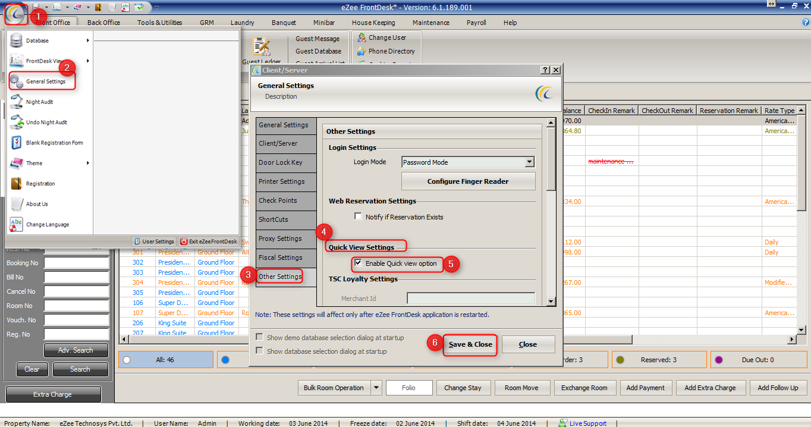811x427 pixels.
Task: Click the Database icon in quick access toolbar
Action: [x=36, y=7]
